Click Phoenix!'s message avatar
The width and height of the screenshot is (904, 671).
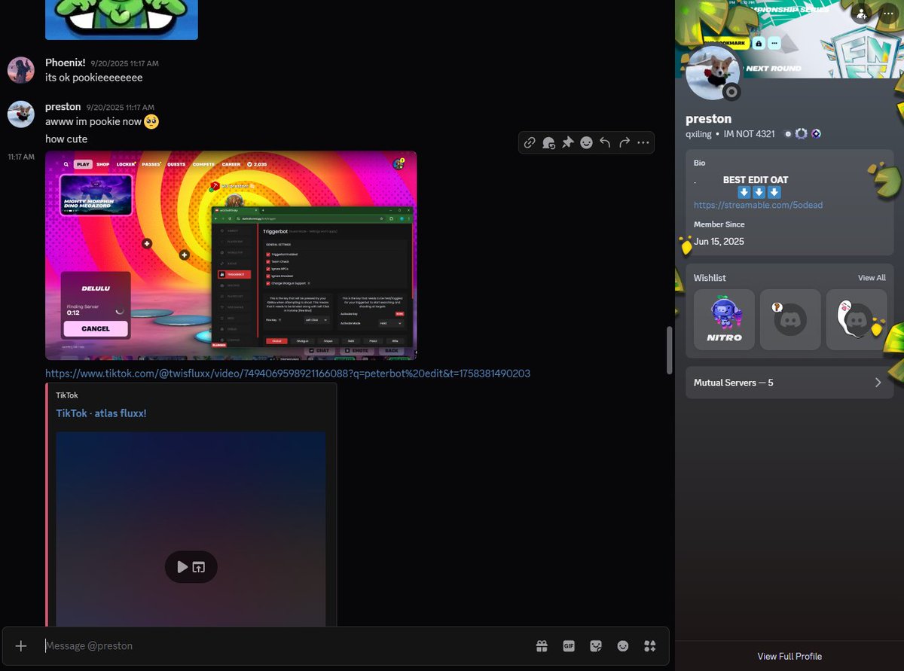click(x=21, y=70)
